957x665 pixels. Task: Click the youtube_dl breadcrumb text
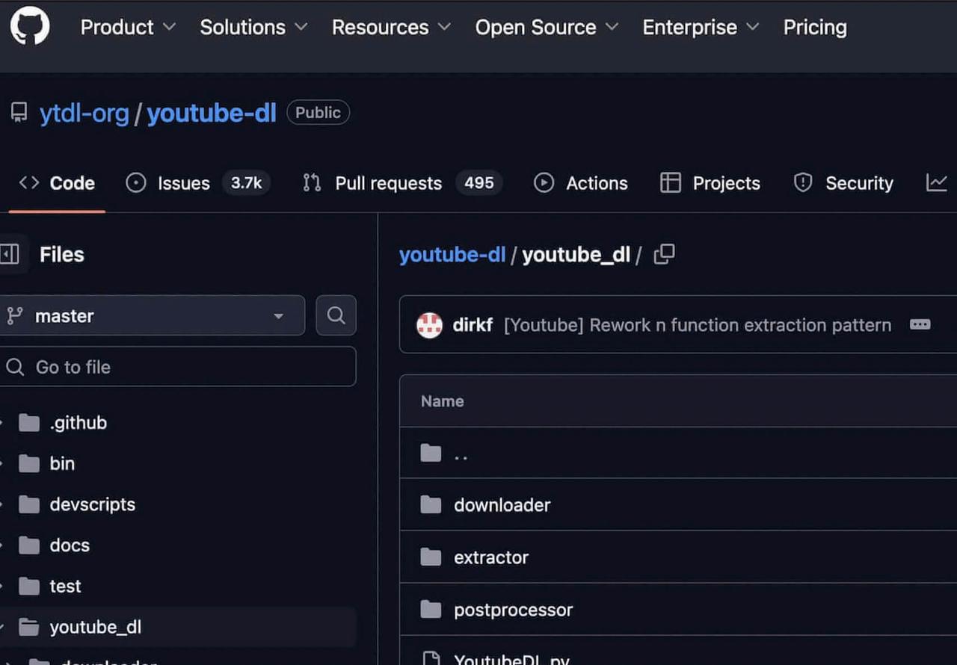tap(576, 255)
